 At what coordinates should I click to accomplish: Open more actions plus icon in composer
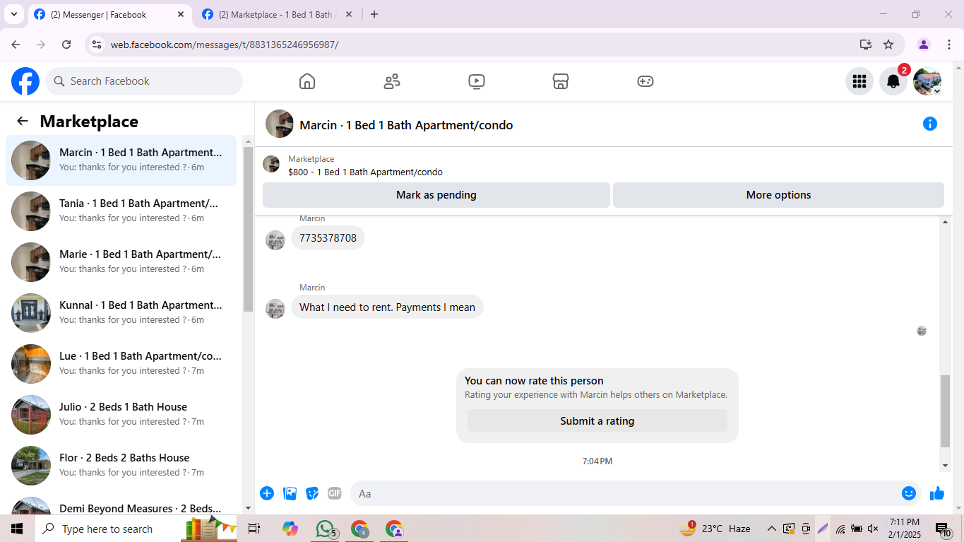point(267,493)
